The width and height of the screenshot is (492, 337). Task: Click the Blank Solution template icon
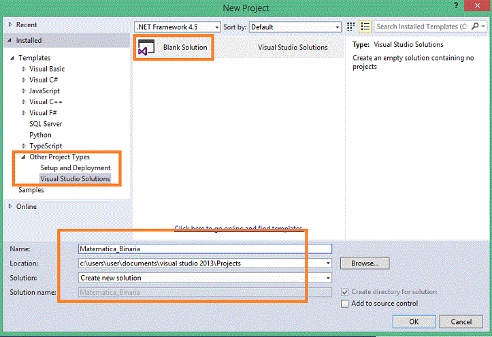(146, 48)
